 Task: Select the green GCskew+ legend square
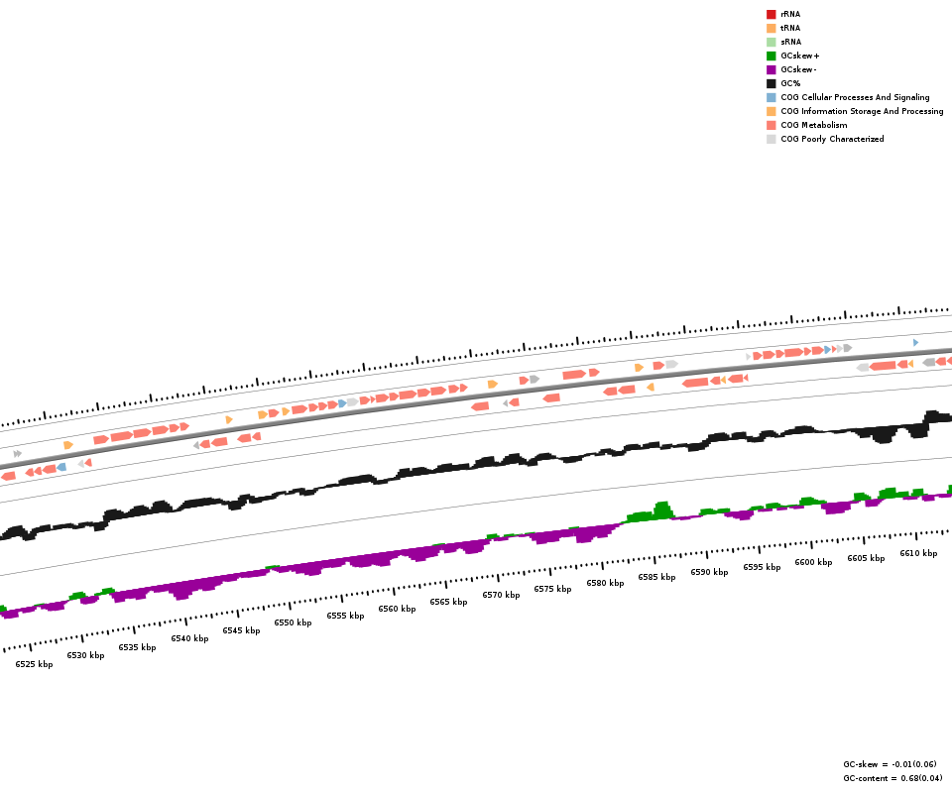click(771, 57)
